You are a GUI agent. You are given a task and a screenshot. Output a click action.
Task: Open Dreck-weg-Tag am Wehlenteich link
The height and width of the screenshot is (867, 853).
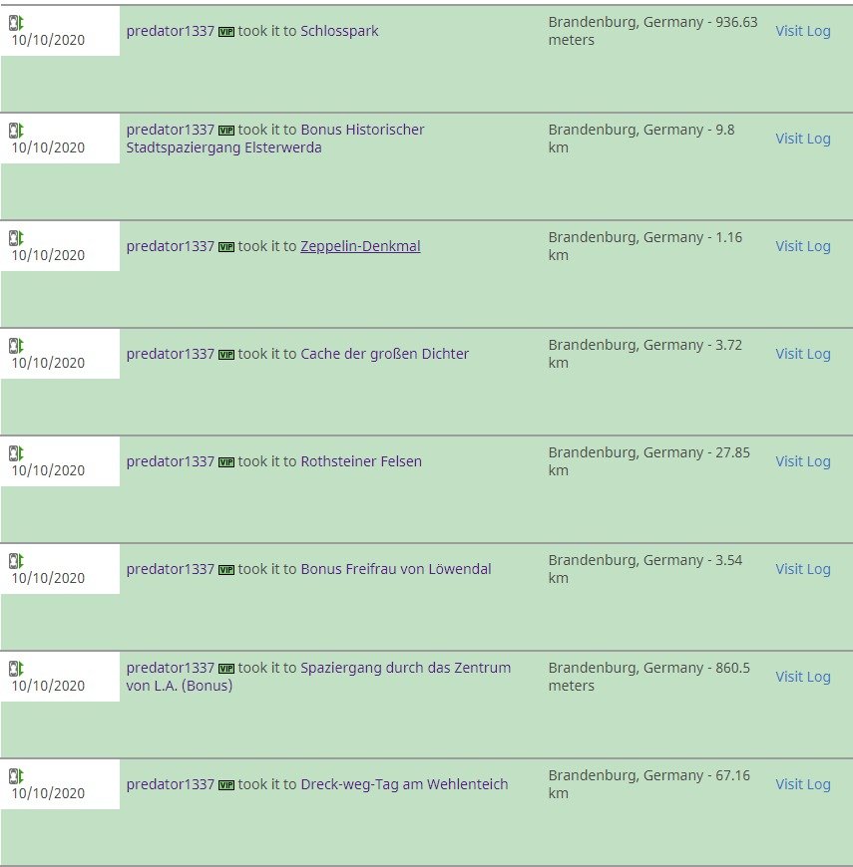[x=404, y=784]
